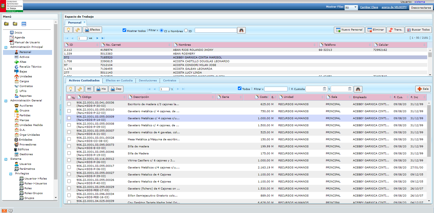The width and height of the screenshot is (434, 213).
Task: Collapse Administración Principal tree node
Action: tap(6, 47)
